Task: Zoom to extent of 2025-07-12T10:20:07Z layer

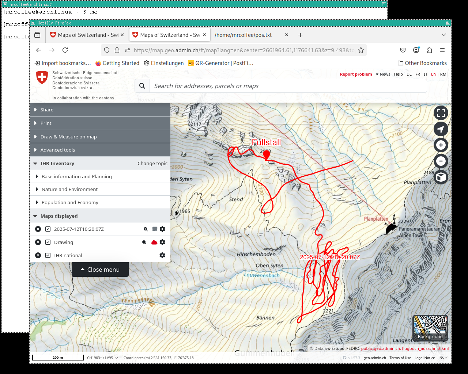Action: tap(146, 229)
